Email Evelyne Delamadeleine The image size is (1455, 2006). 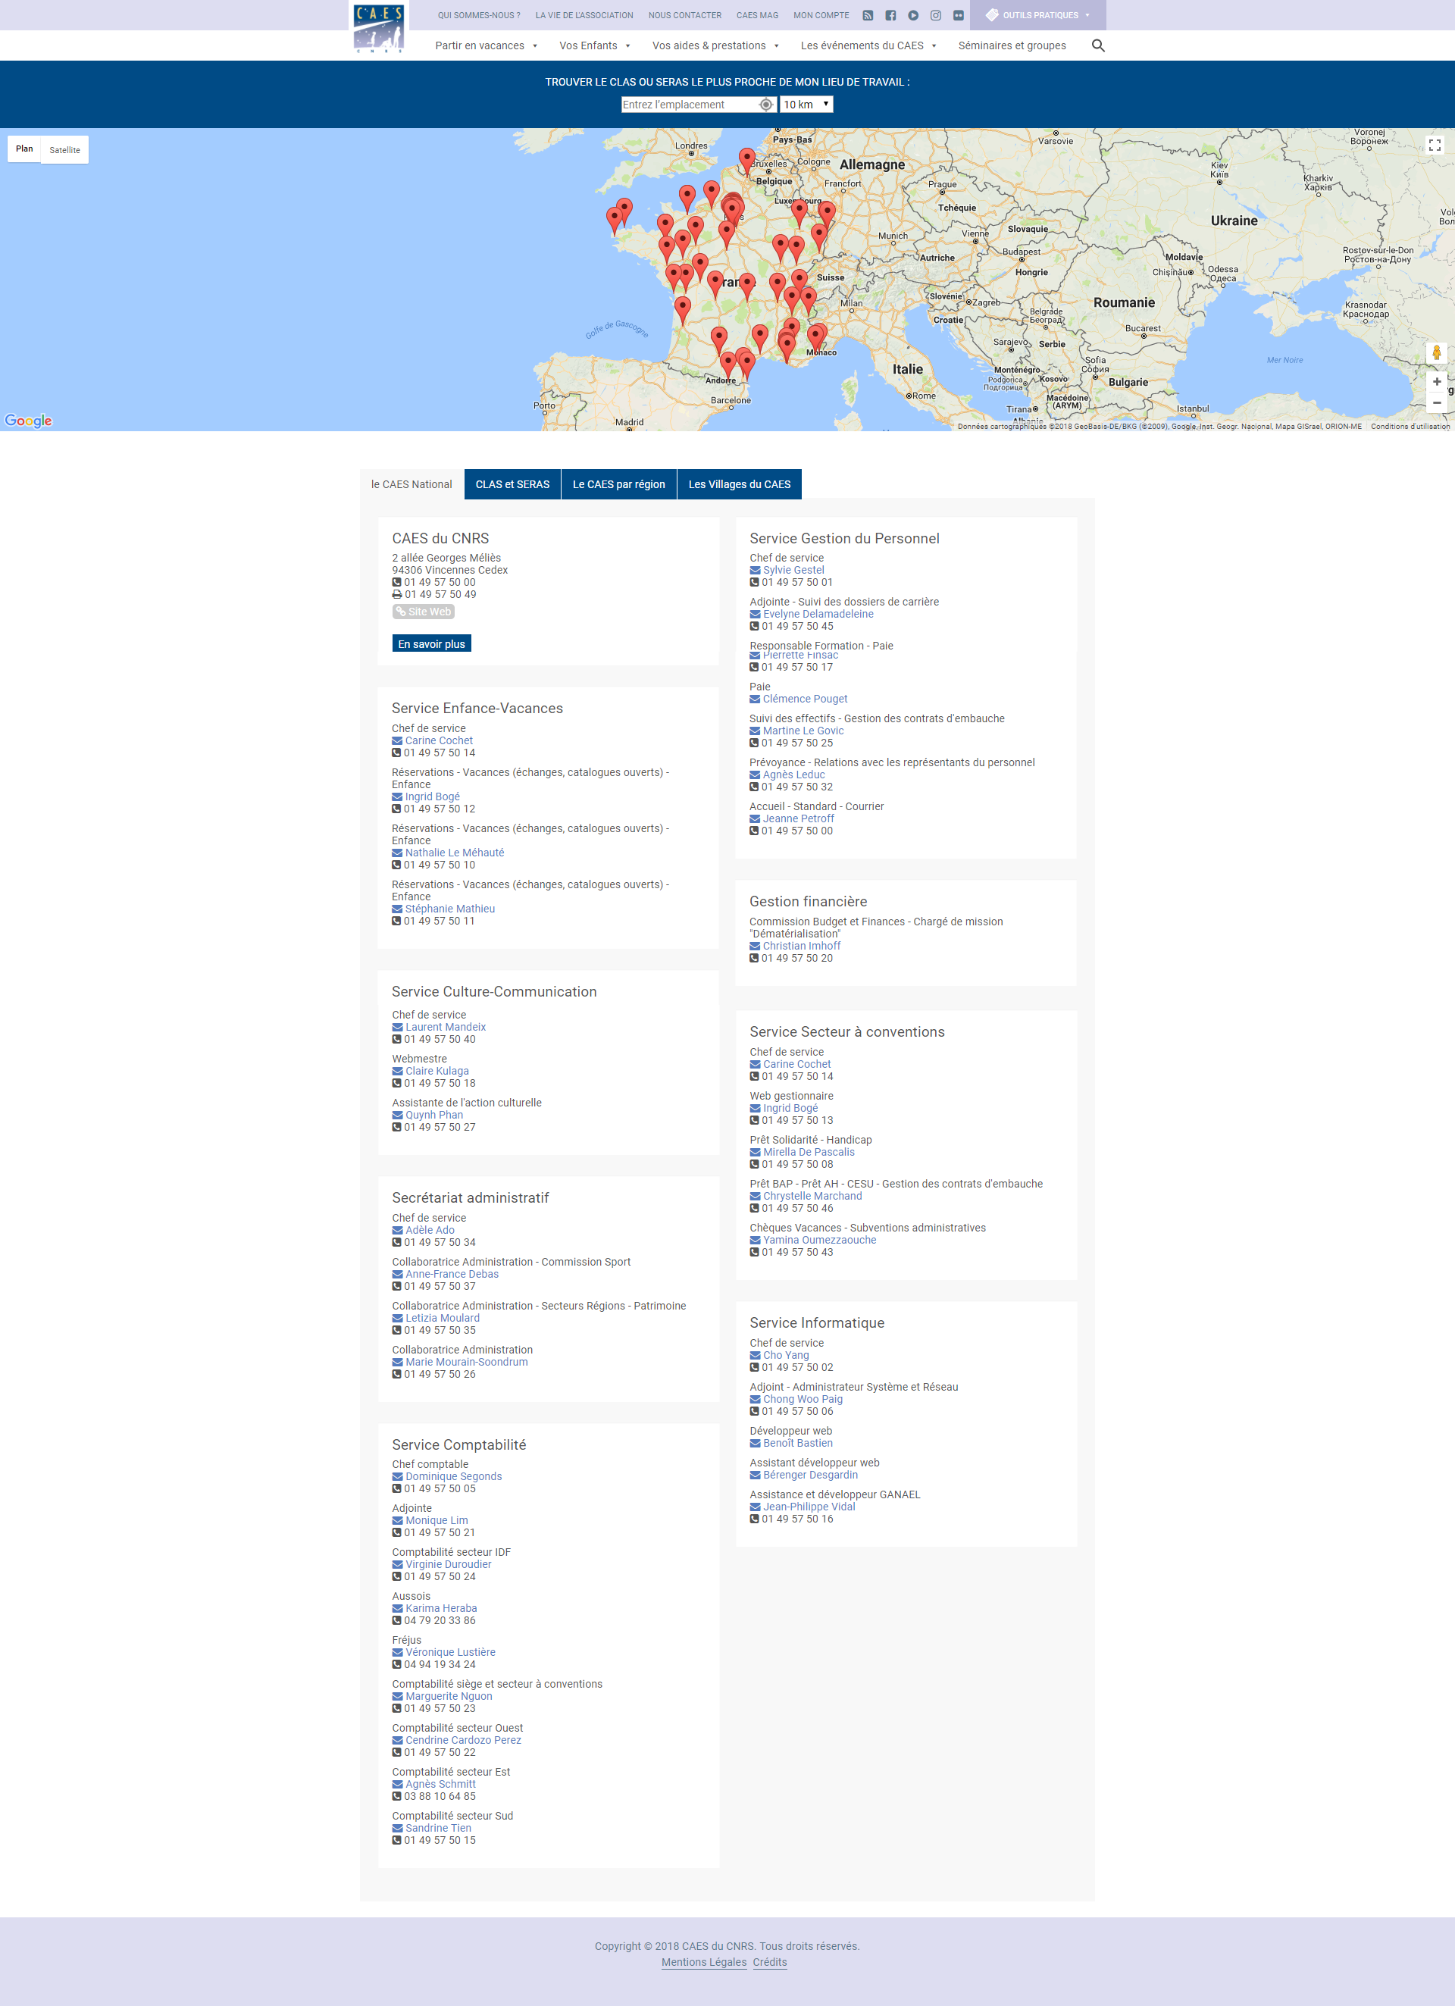[x=818, y=614]
